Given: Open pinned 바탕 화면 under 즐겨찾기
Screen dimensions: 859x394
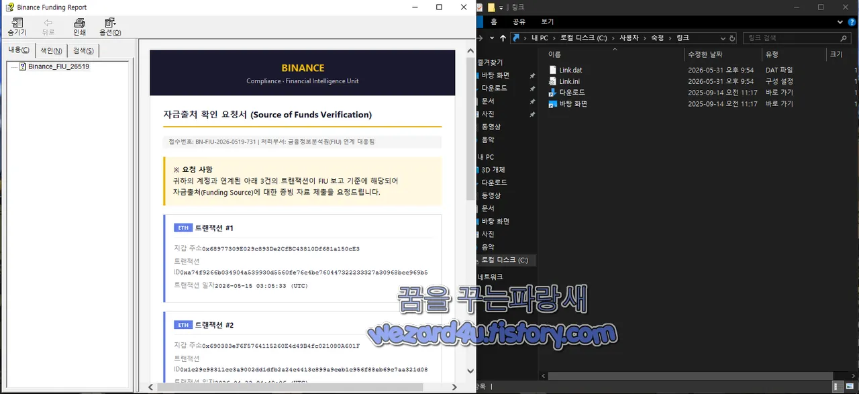Looking at the screenshot, I should point(495,75).
